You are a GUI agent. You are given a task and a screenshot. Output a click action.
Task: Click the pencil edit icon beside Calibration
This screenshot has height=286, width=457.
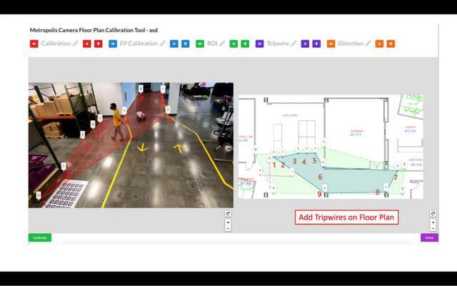point(76,44)
